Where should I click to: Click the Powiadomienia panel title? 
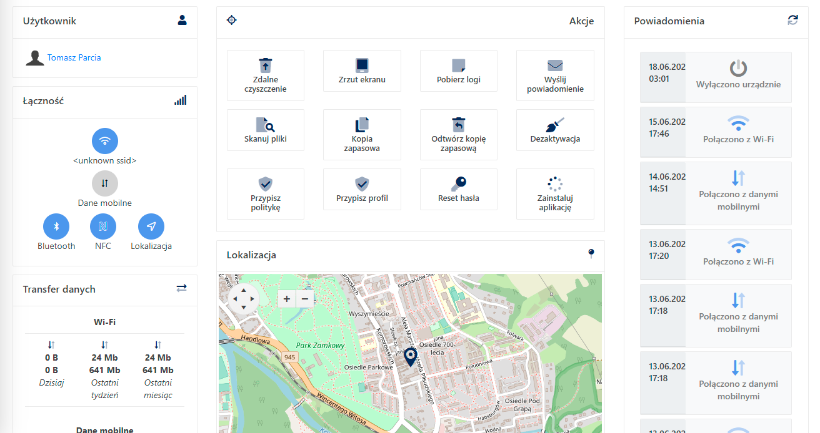point(669,21)
